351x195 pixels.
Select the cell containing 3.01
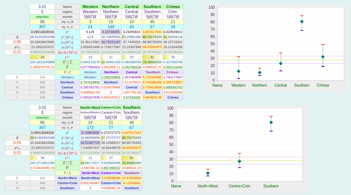42,7
